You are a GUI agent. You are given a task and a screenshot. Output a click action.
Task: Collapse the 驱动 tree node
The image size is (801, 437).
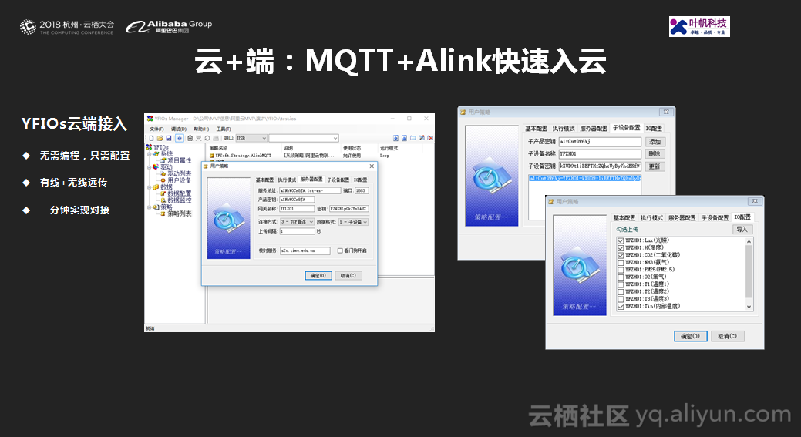click(149, 167)
